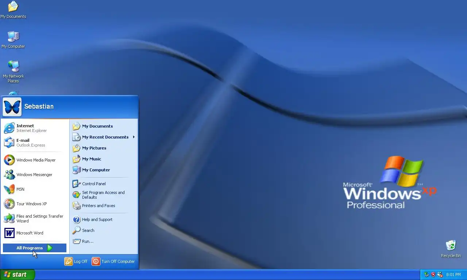
Task: Click the My Recent Documents icon
Action: (76, 137)
